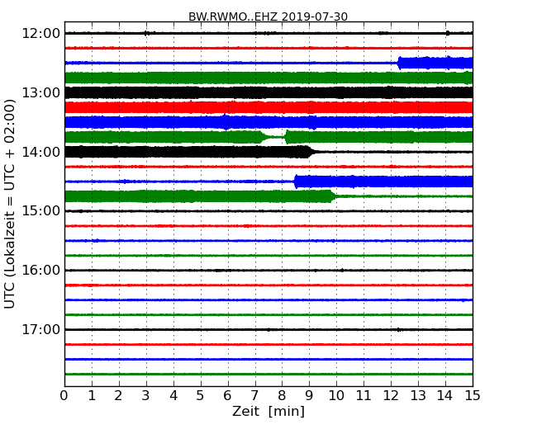Click the spike near minute 14 on the 12:00 trace
This screenshot has height=429, width=537.
tap(448, 33)
